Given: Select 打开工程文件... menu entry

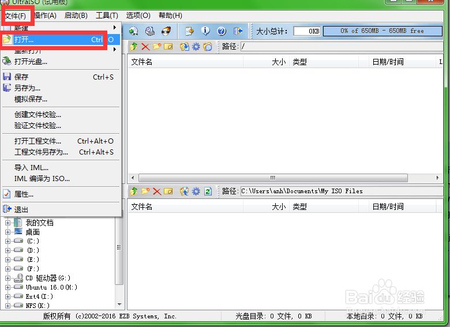Looking at the screenshot, I should 60,141.
